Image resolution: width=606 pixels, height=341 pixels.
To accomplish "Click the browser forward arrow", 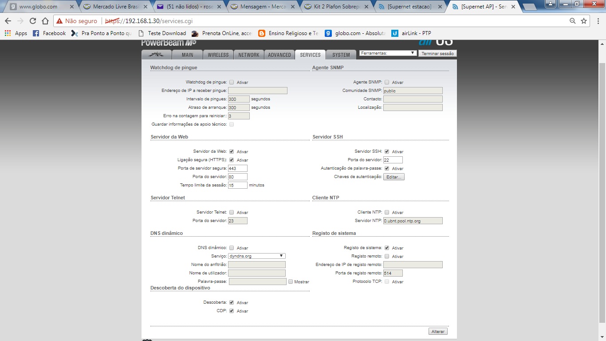I will coord(20,21).
